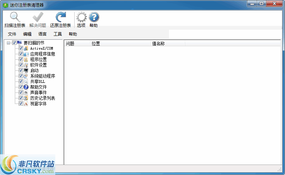The width and height of the screenshot is (285, 175).
Task: Select the 历史记录列表 tree label
Action: pyautogui.click(x=42, y=98)
